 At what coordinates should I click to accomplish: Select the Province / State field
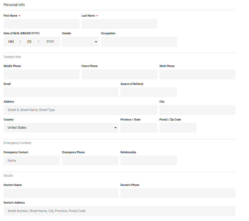(139, 128)
